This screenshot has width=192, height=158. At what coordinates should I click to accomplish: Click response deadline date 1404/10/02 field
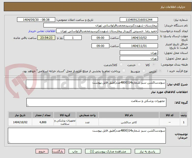pos(139,38)
